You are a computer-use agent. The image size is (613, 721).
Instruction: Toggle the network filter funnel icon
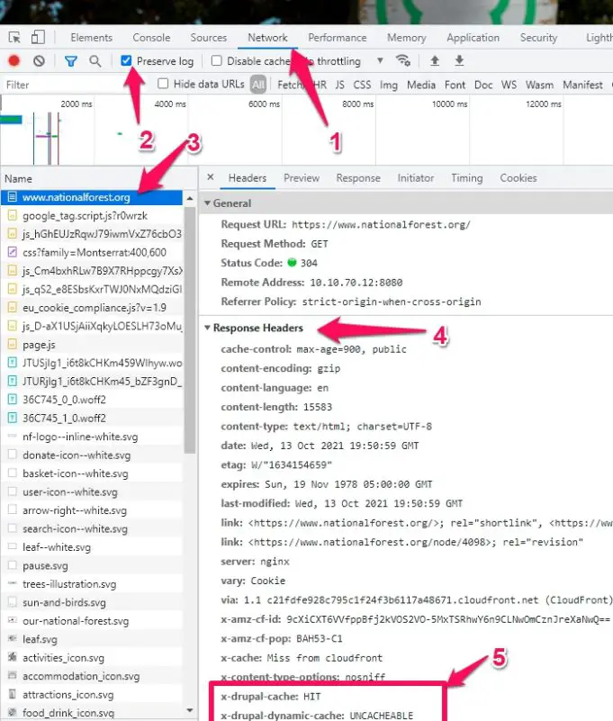point(71,61)
